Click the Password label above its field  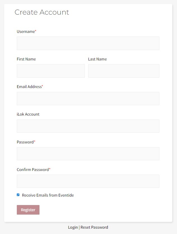click(x=25, y=142)
